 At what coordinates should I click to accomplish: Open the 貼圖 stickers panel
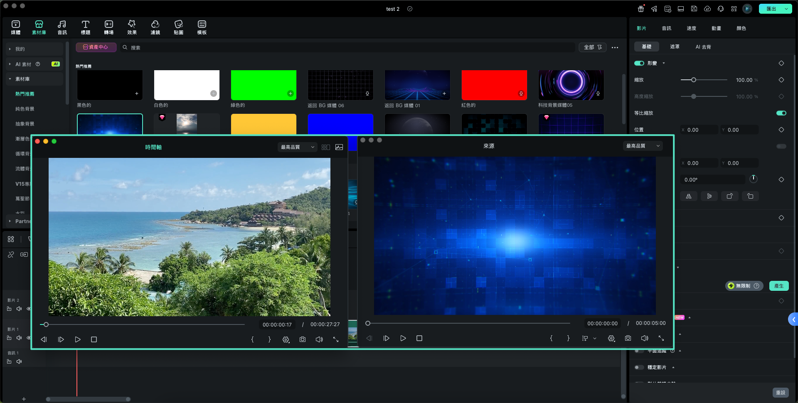[178, 27]
